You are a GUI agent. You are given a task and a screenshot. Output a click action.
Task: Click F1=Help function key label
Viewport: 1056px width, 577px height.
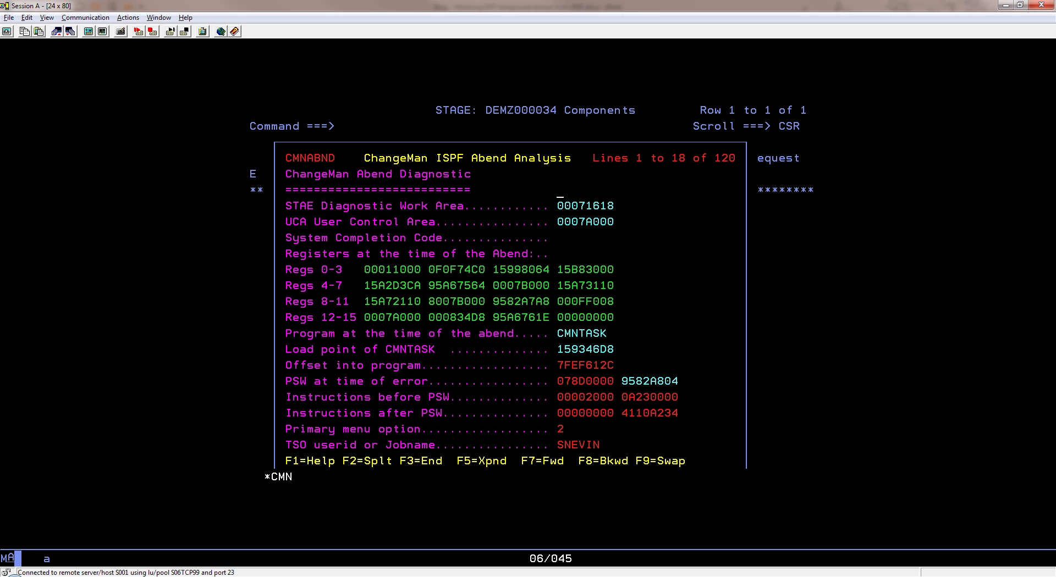click(310, 461)
